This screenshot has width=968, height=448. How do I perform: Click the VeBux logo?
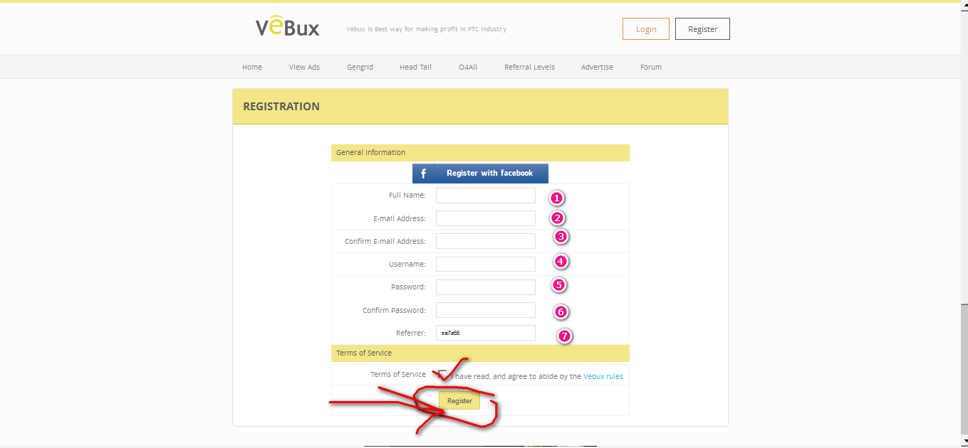[288, 28]
